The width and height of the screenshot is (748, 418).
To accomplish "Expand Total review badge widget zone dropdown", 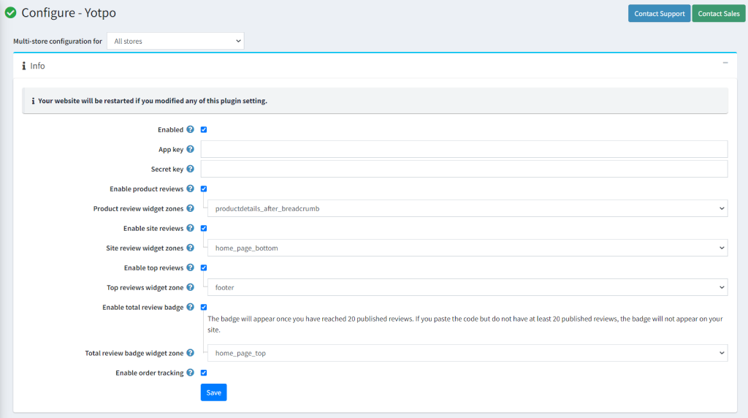I will click(x=467, y=353).
